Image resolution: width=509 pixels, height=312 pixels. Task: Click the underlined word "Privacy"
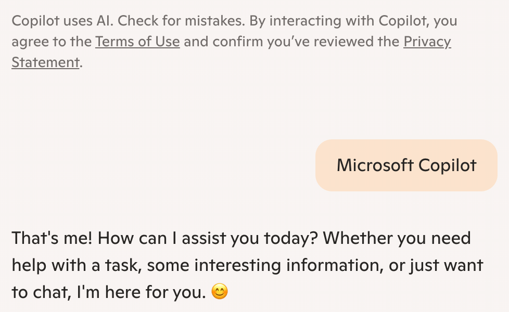pyautogui.click(x=427, y=42)
